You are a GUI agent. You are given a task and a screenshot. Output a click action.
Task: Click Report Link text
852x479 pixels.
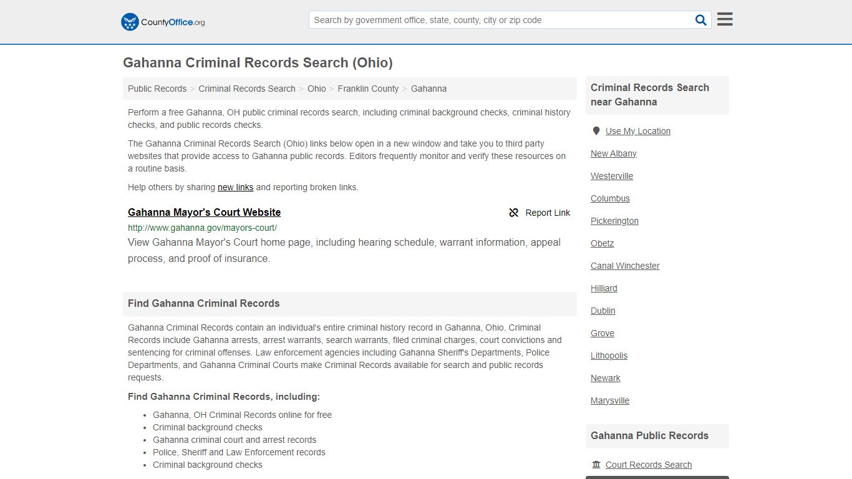click(x=548, y=213)
